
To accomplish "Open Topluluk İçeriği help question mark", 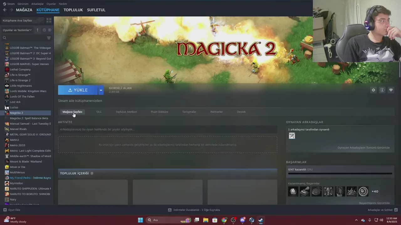I will 92,173.
